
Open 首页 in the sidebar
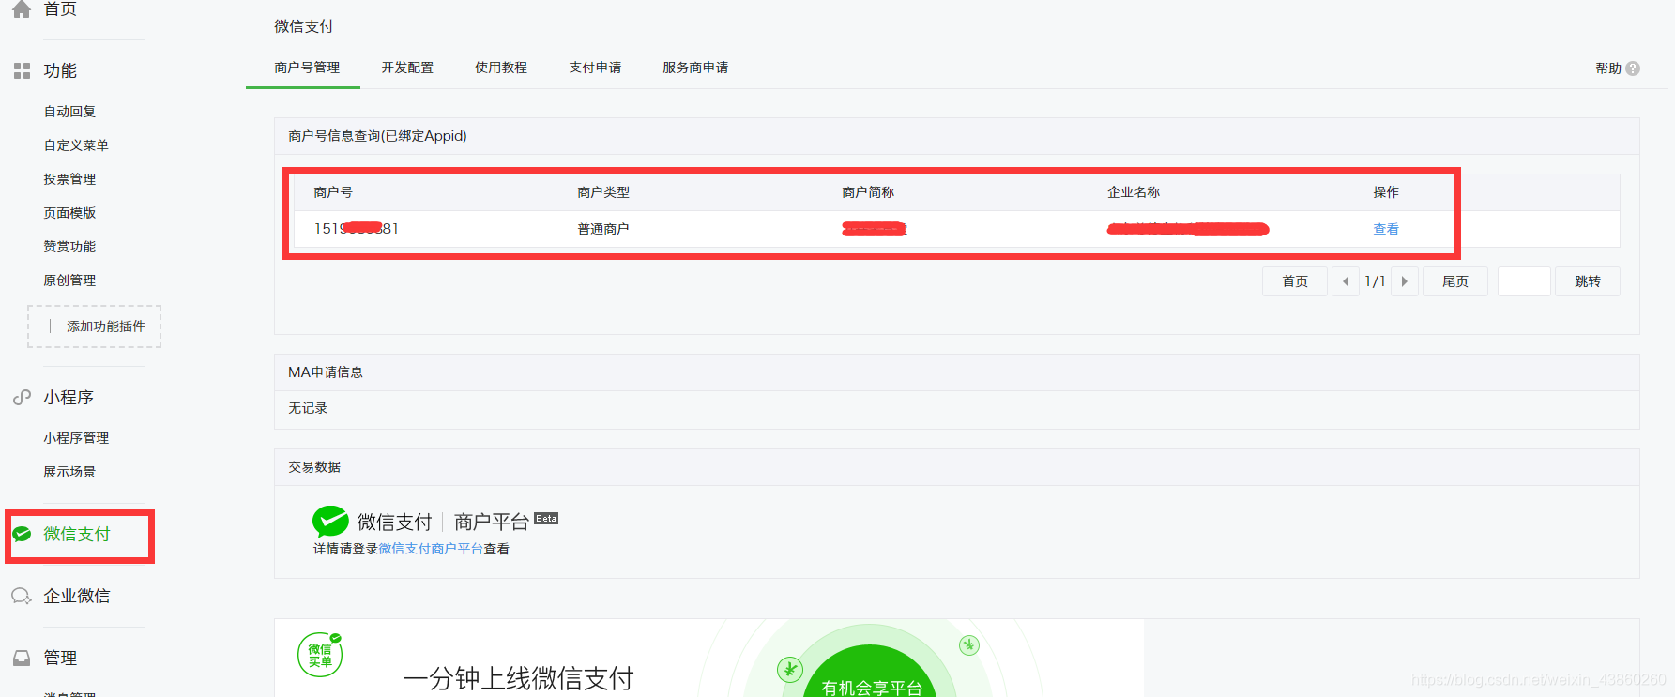[x=60, y=8]
